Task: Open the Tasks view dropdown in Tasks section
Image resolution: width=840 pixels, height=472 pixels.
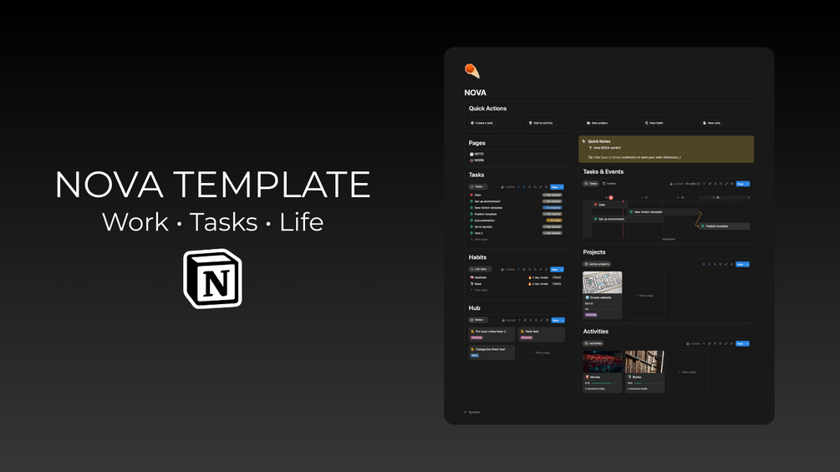Action: [478, 187]
